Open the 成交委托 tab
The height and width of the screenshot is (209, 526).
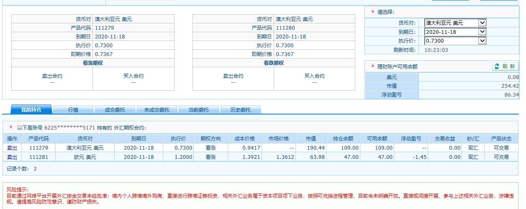[x=115, y=110]
